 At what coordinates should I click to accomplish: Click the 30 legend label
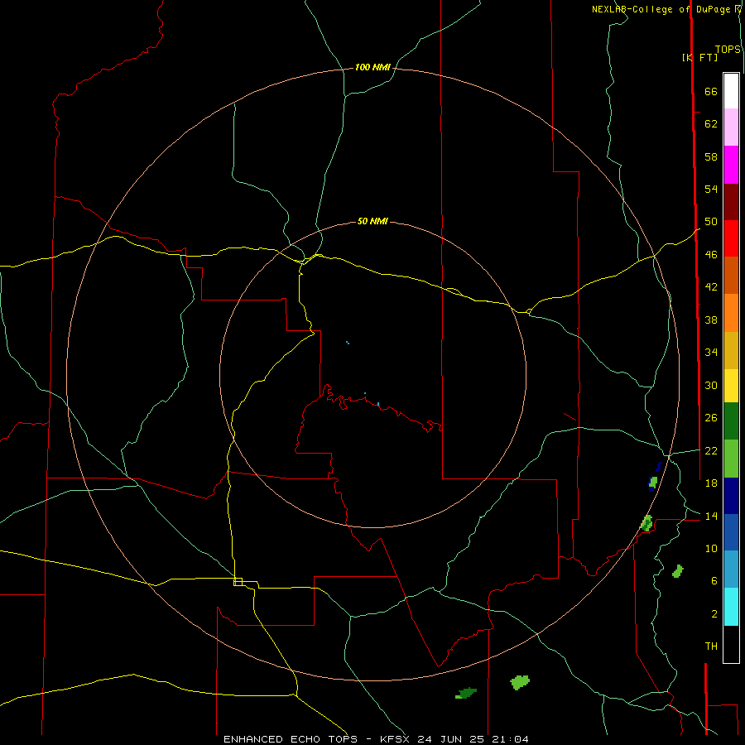click(711, 385)
